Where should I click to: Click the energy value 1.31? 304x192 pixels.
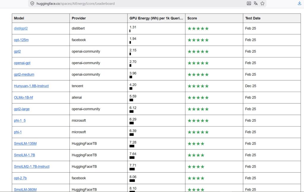(x=133, y=27)
